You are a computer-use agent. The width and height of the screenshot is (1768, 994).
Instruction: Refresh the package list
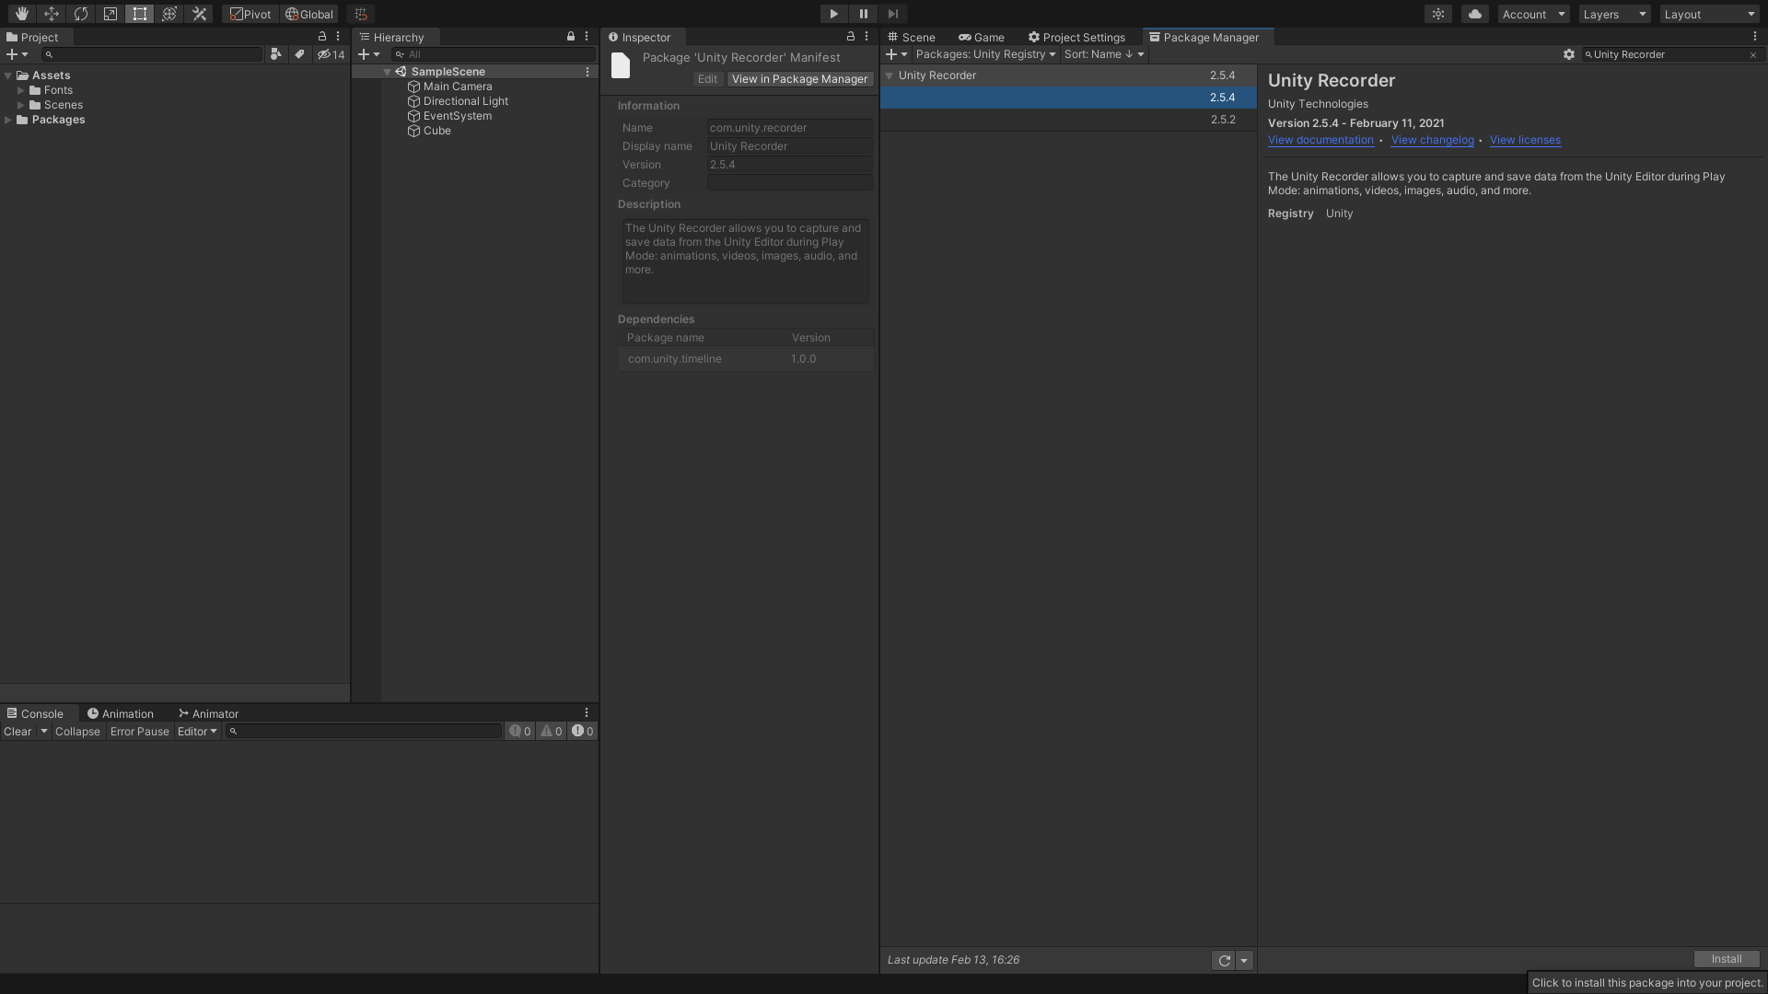coord(1224,961)
